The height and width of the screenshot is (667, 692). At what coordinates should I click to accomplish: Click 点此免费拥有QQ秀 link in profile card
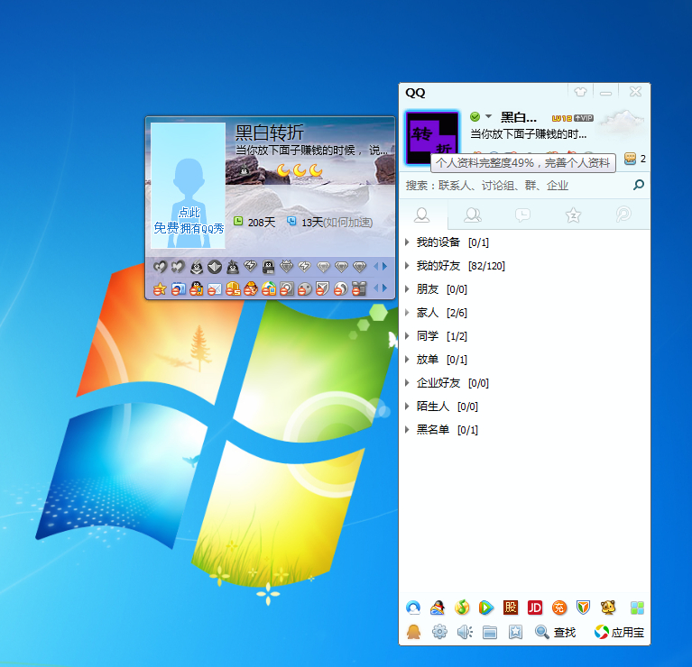[x=189, y=221]
